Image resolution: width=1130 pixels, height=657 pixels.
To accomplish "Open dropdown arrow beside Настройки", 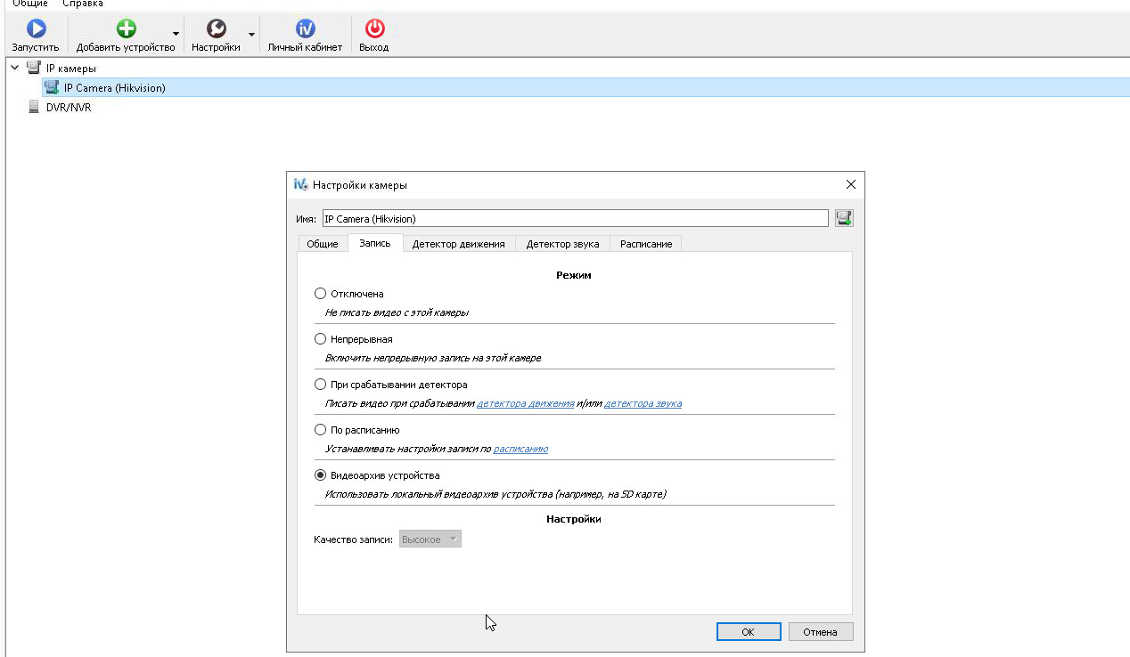I will click(x=251, y=35).
